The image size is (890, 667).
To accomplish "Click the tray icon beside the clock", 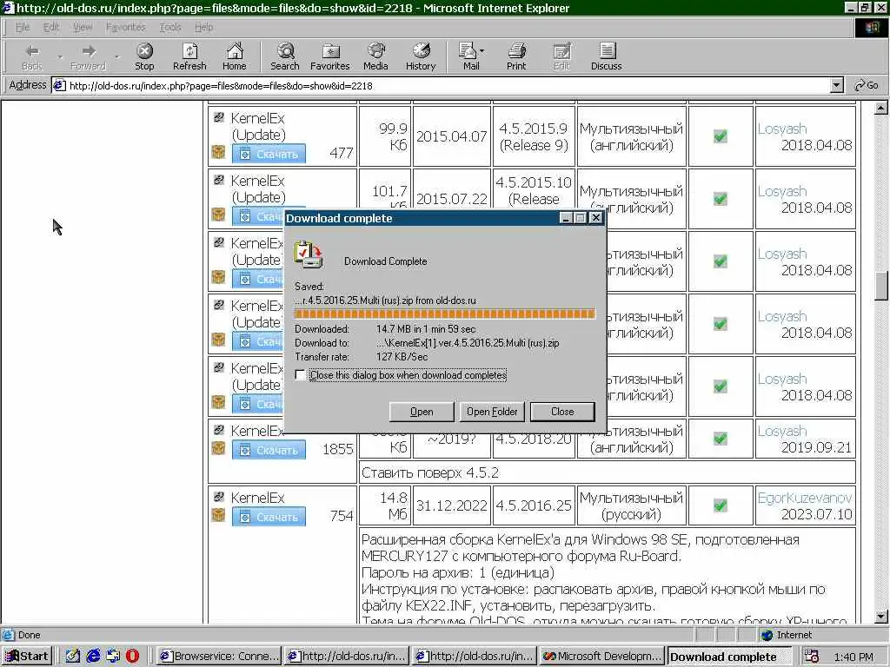I will tap(811, 657).
